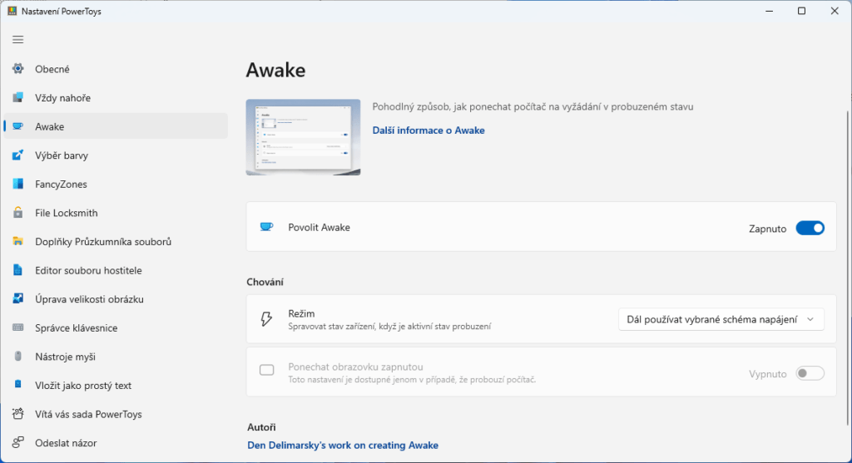Follow Den Delimarsky's work on Awake link
This screenshot has height=463, width=852.
pos(343,445)
